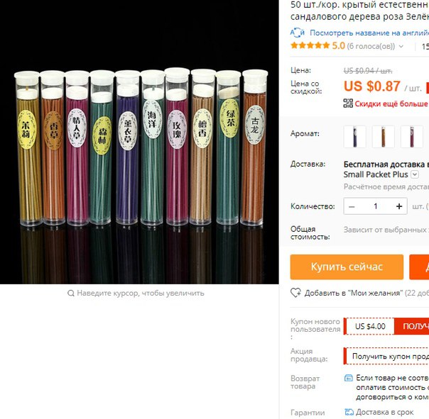Select the brown incense aroma swatch

pos(384,137)
